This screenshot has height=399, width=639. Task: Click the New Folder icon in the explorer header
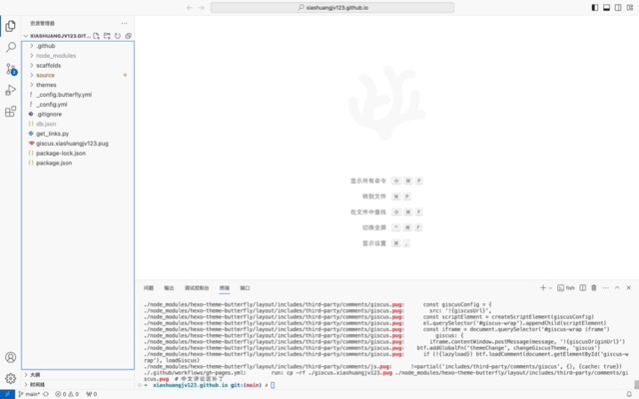[107, 36]
